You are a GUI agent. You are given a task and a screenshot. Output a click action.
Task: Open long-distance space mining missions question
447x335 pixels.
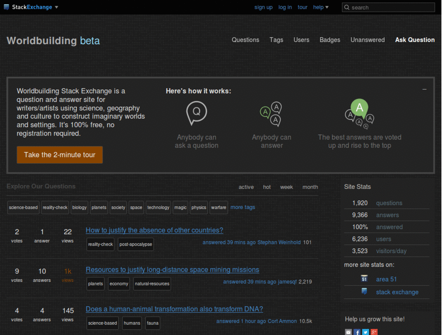point(172,270)
